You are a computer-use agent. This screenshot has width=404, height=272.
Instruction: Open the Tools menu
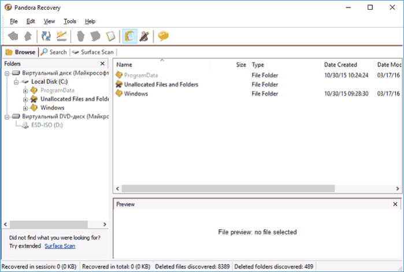pos(70,21)
